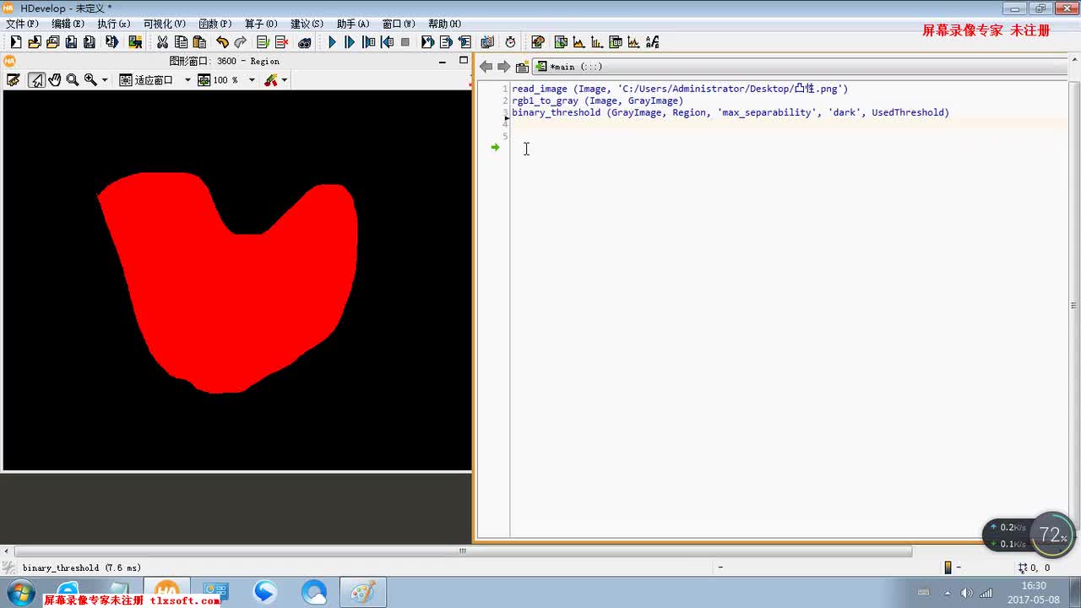Viewport: 1081px width, 608px height.
Task: Open the *main procedure selector dropdown
Action: point(801,67)
